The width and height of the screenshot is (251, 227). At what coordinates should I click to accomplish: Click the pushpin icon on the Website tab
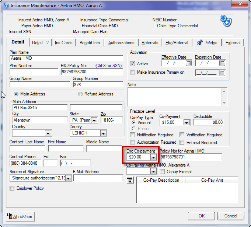coord(199,43)
